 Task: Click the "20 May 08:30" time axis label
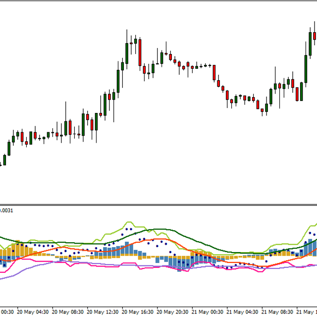pos(68,313)
